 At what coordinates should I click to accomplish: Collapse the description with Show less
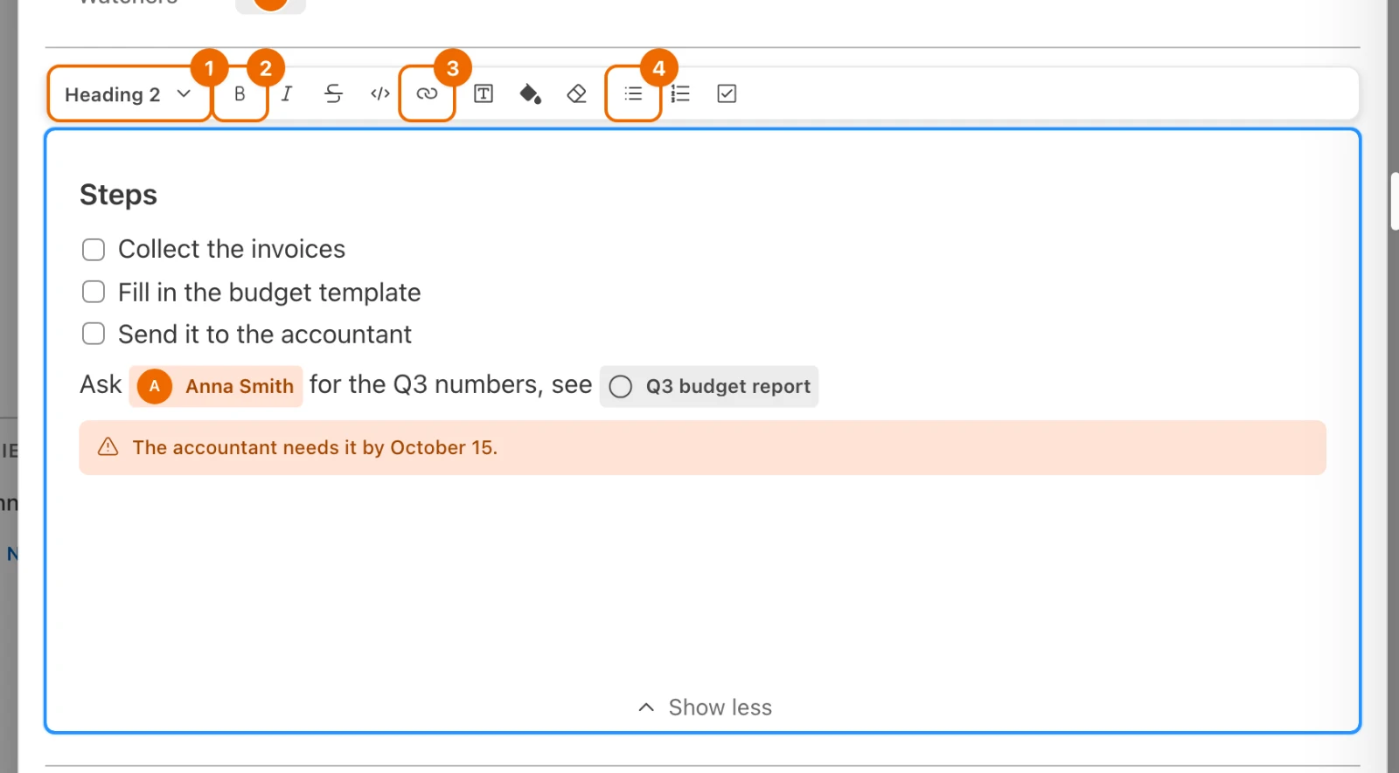coord(705,707)
